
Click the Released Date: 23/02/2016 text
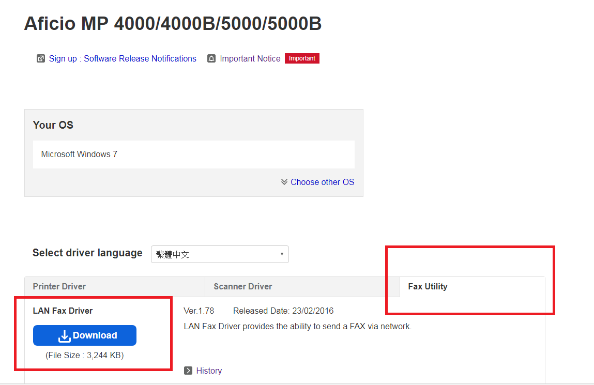tap(283, 311)
